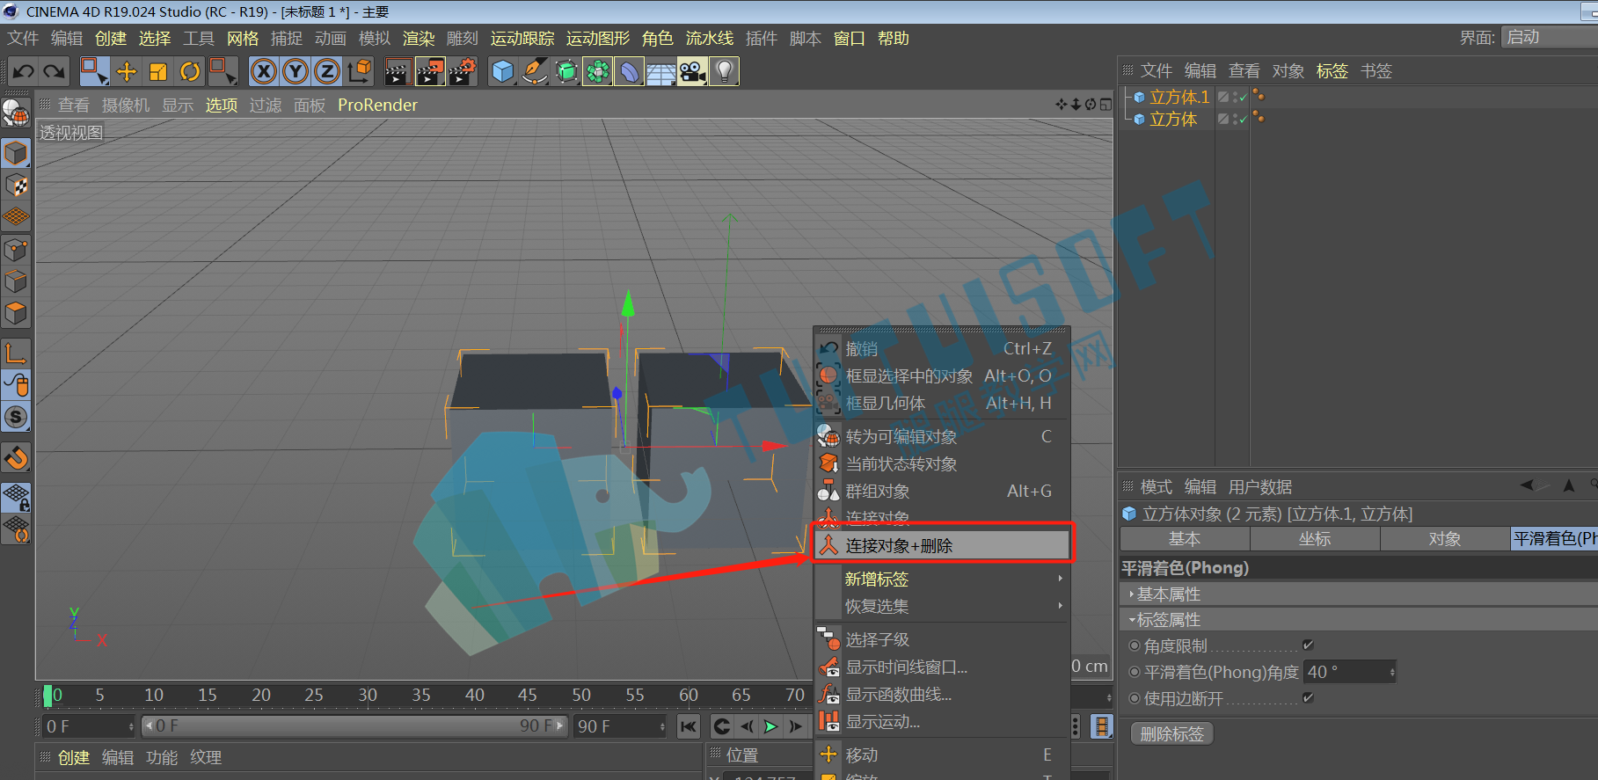Viewport: 1598px width, 780px height.
Task: Play the animation forward
Action: point(770,726)
